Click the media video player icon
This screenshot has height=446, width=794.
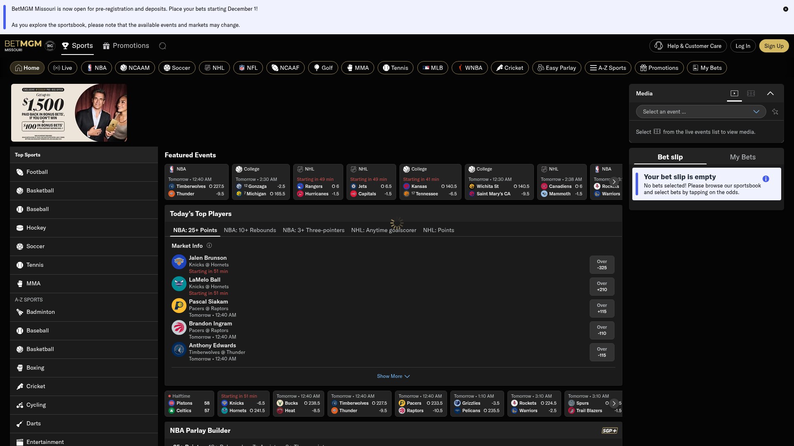point(734,93)
